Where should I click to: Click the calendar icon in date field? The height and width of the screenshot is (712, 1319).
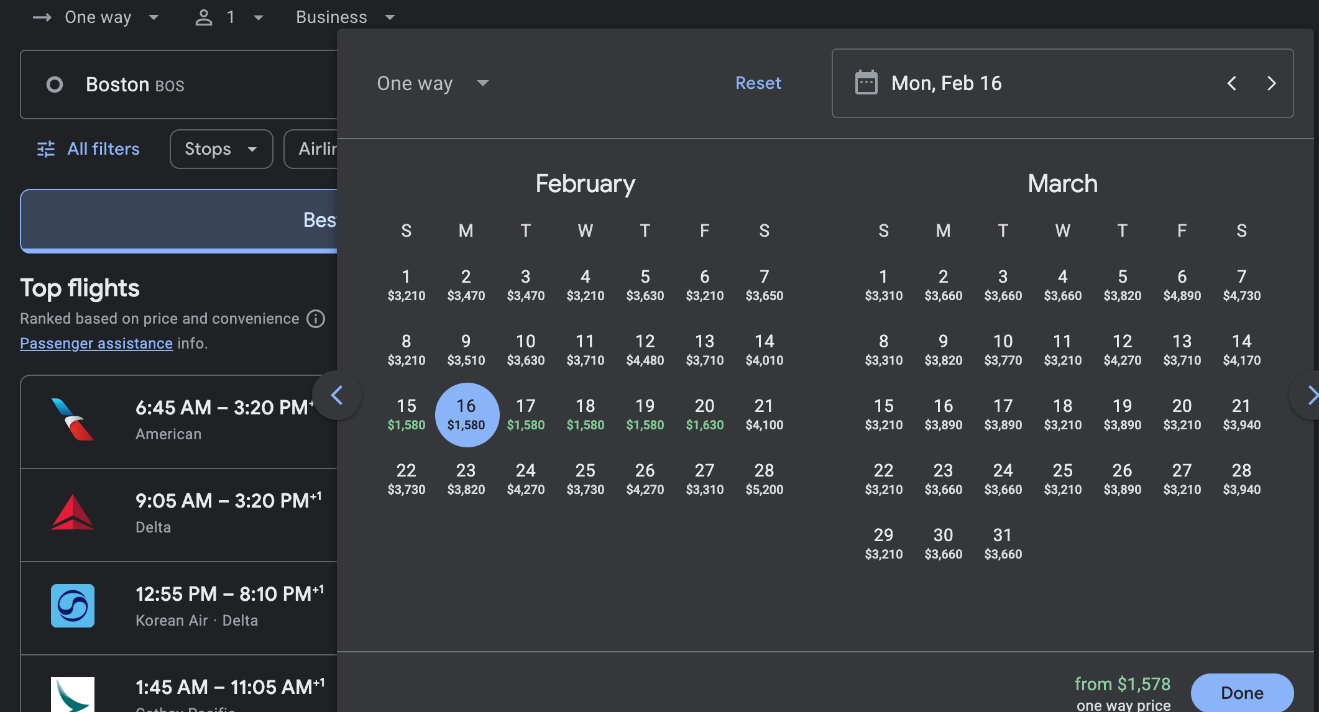pos(866,83)
